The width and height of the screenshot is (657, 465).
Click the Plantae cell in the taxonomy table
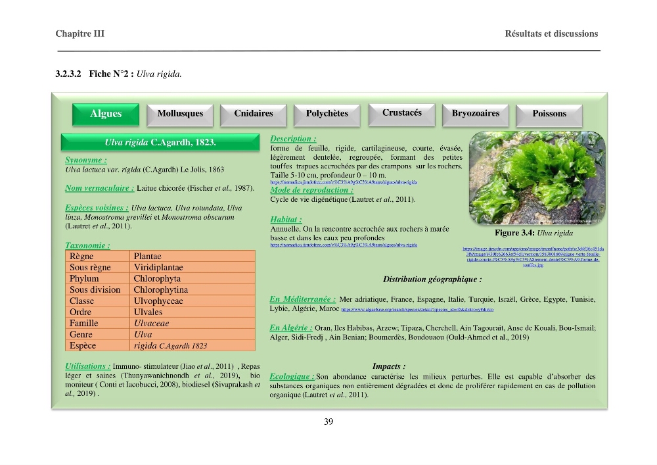point(193,257)
